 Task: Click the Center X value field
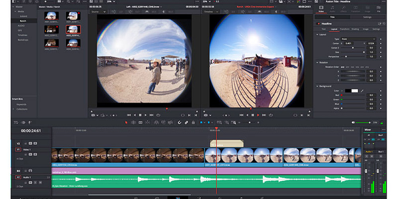click(x=349, y=43)
